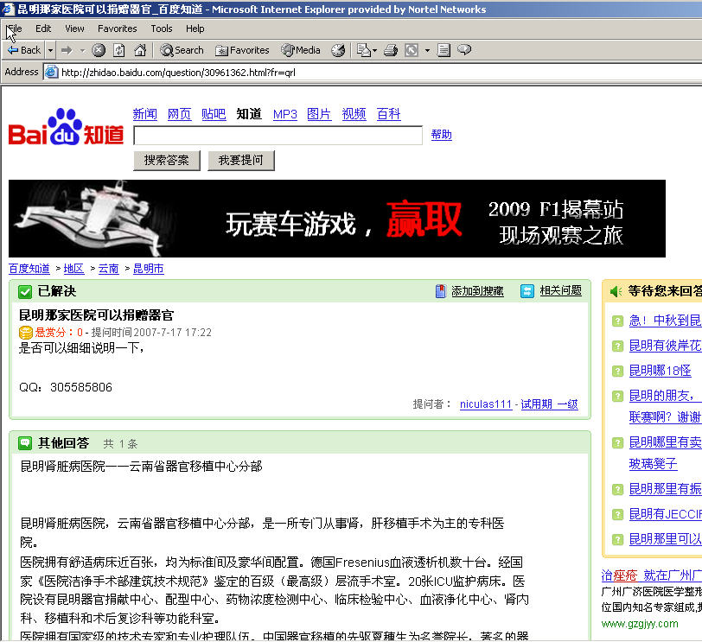Go to the Home page icon
This screenshot has width=702, height=642.
pyautogui.click(x=138, y=50)
